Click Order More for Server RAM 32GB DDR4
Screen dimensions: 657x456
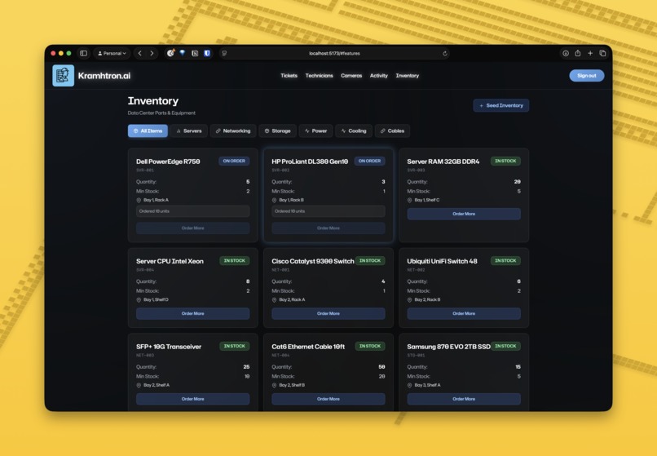coord(464,214)
